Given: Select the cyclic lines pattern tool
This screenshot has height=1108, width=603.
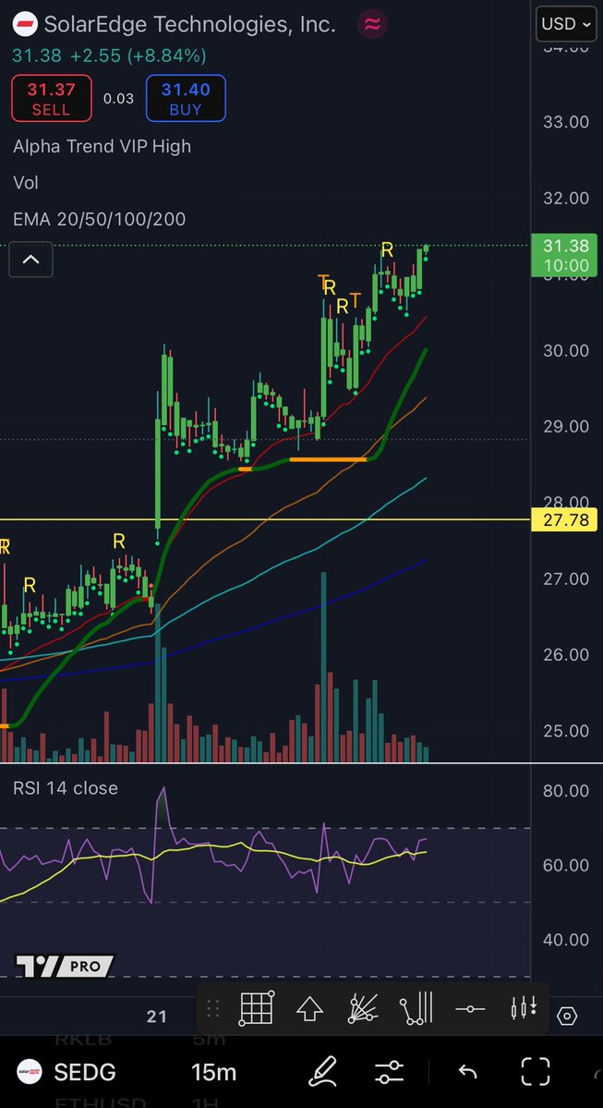Looking at the screenshot, I should pos(416,1008).
